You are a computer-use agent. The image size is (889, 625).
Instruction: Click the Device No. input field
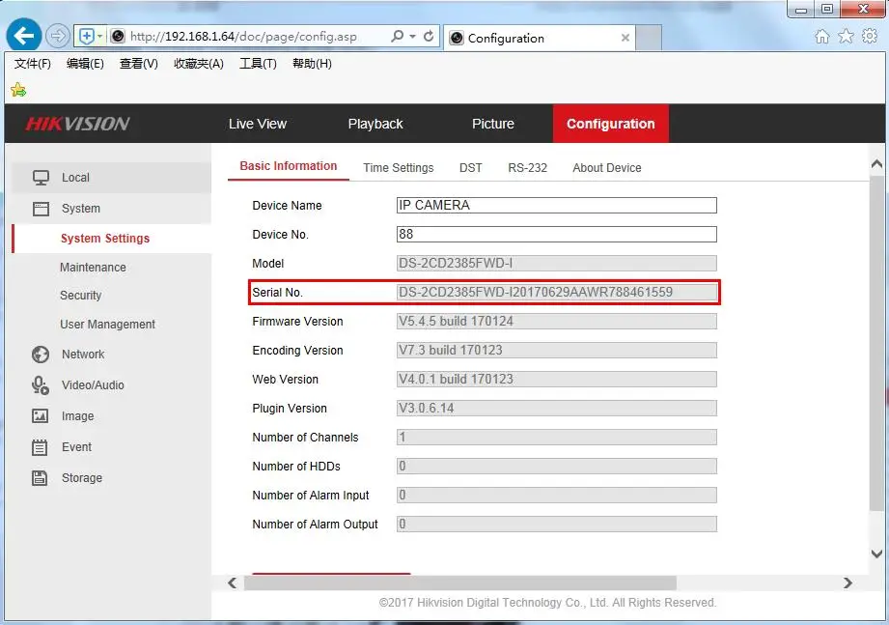pos(557,234)
